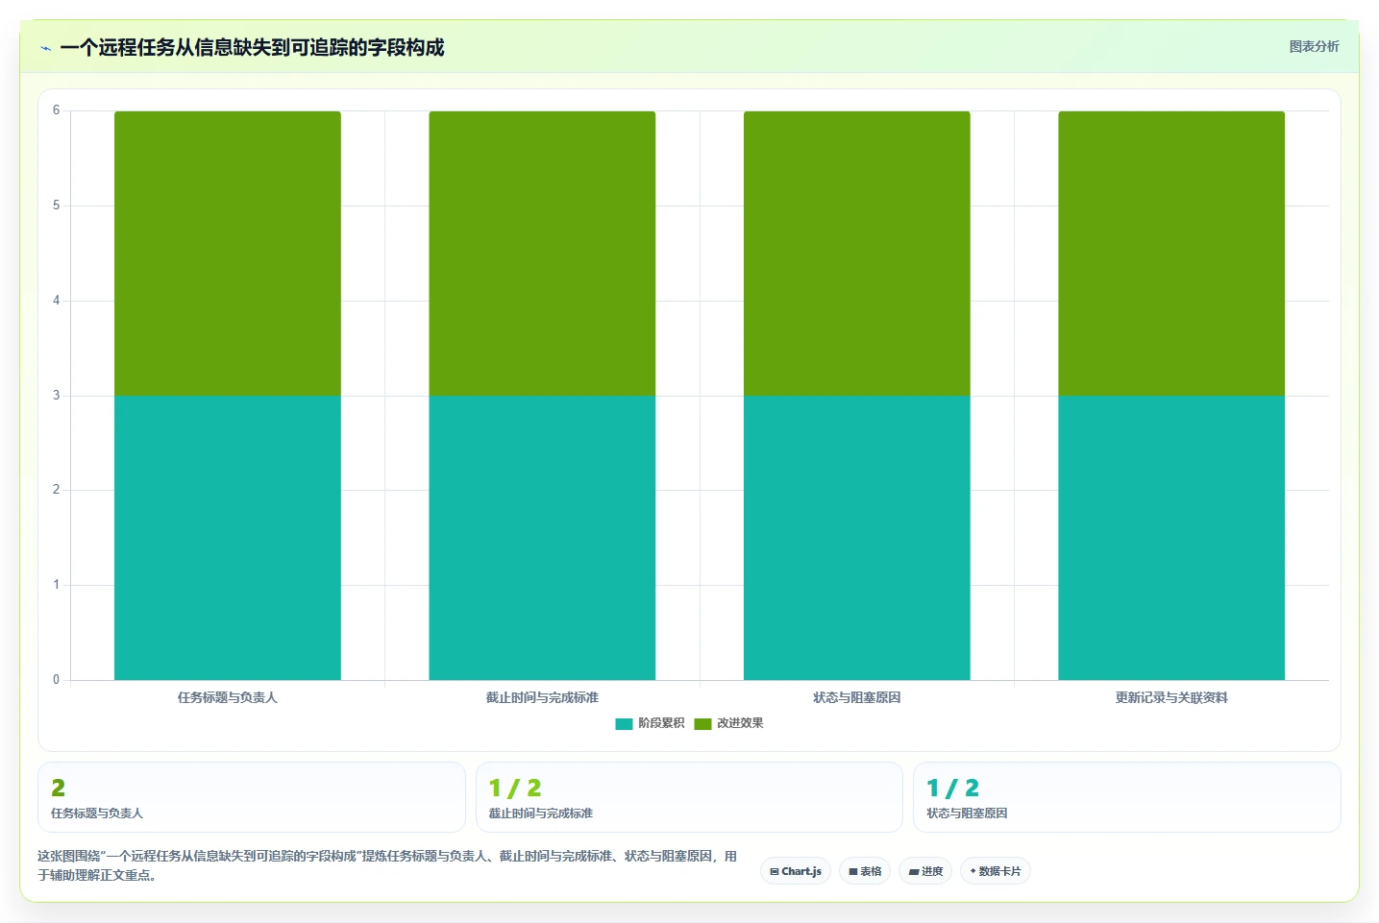Click the x-axis label 状态与阻塞原因

tap(857, 697)
